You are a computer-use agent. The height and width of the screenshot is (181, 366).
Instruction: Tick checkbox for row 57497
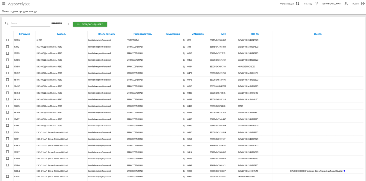[7, 119]
